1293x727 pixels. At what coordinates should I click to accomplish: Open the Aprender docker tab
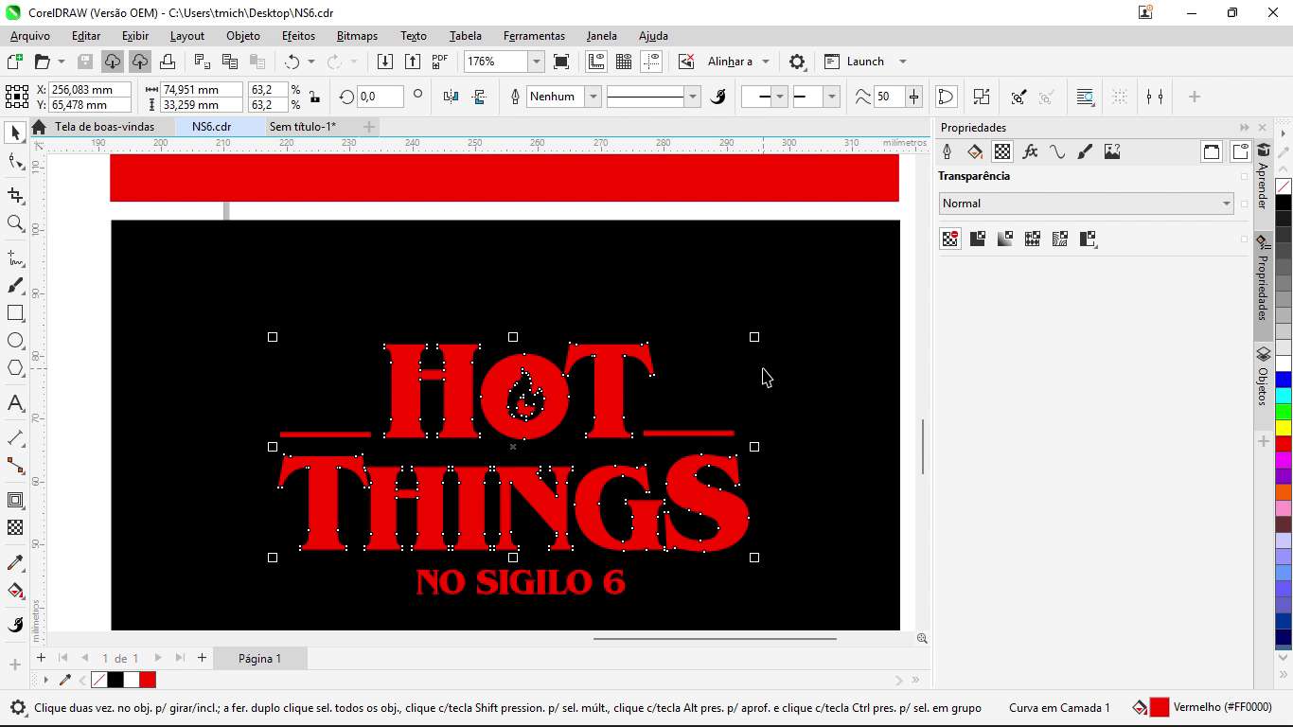(x=1263, y=176)
